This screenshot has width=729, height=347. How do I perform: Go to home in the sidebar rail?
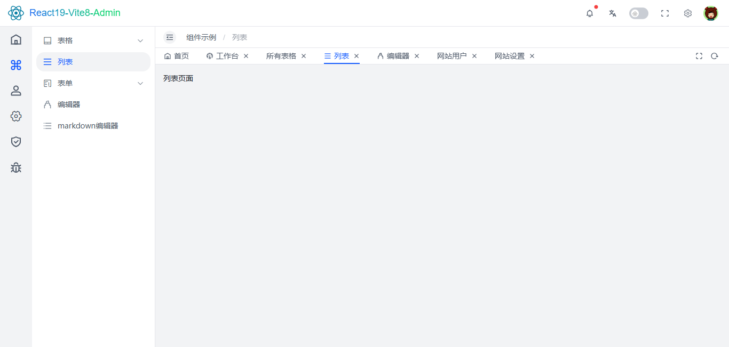pos(16,39)
